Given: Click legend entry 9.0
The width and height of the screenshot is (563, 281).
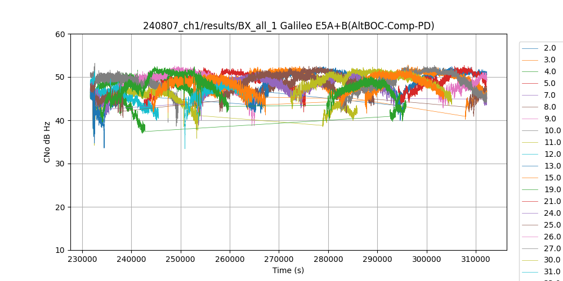Looking at the screenshot, I should 549,119.
